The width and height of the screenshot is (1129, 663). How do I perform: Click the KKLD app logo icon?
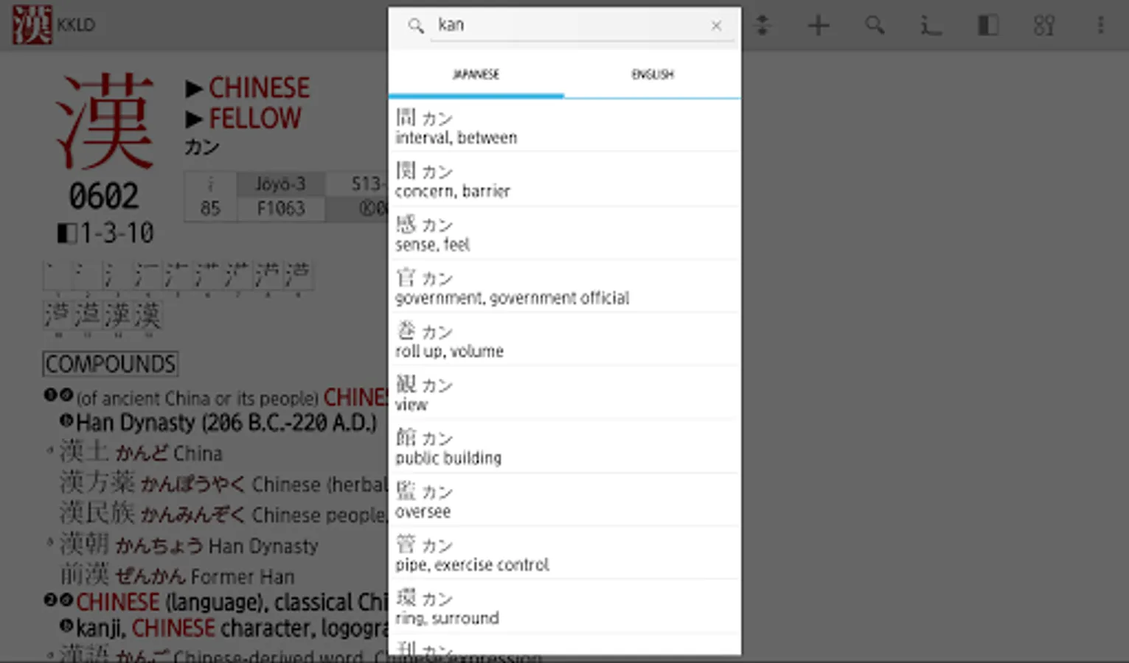tap(32, 24)
